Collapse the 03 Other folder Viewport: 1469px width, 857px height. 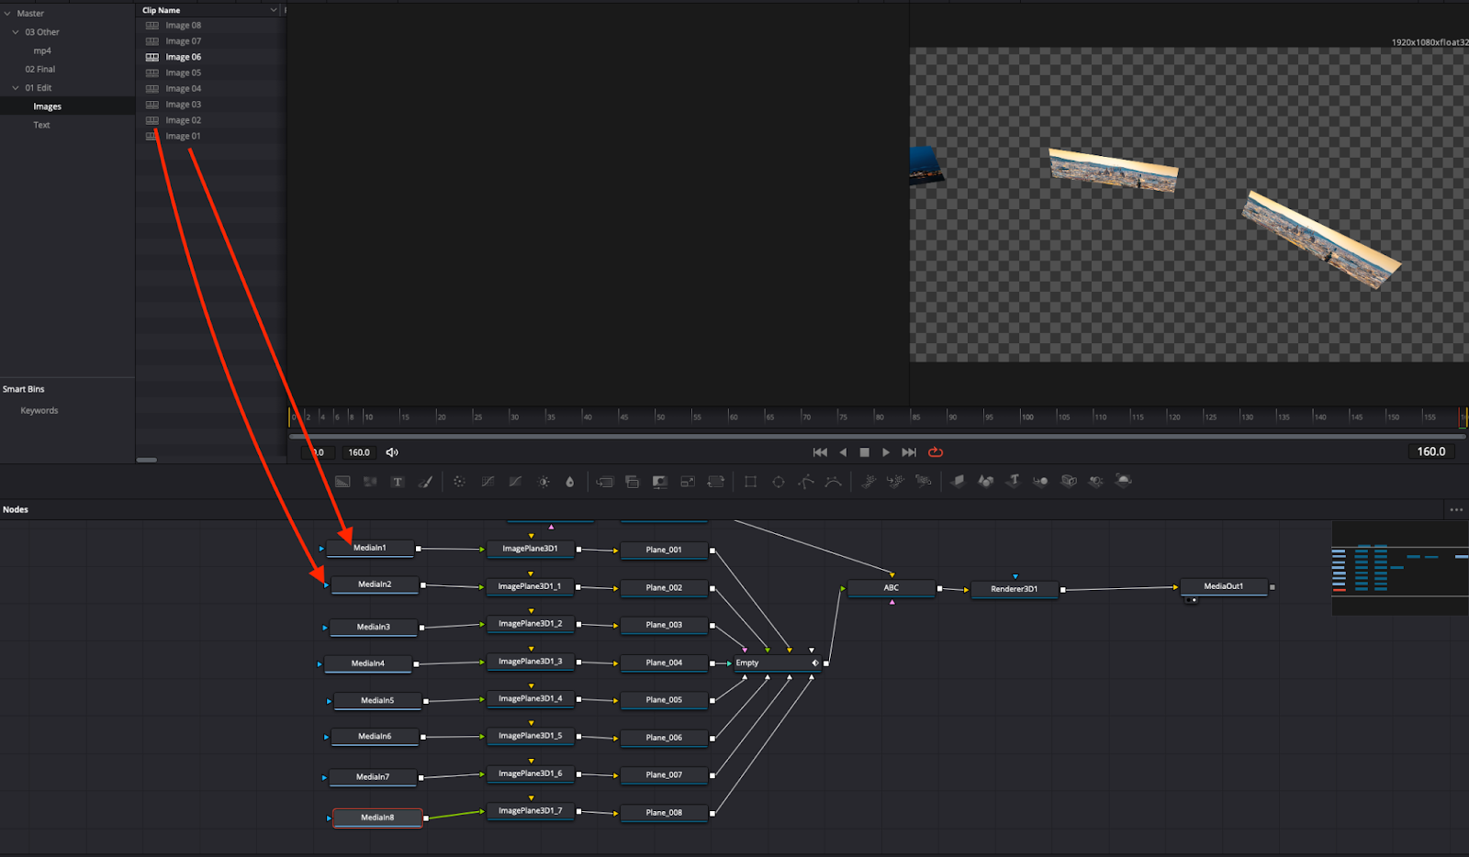[x=16, y=32]
